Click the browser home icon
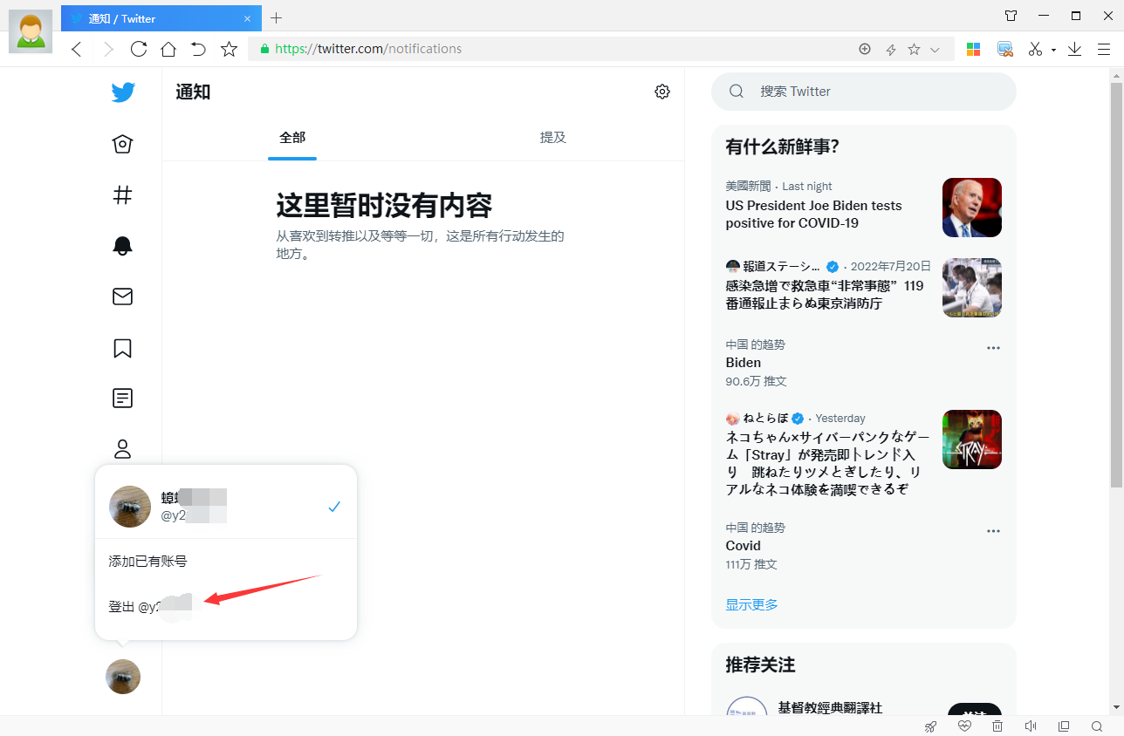The height and width of the screenshot is (736, 1124). tap(168, 49)
